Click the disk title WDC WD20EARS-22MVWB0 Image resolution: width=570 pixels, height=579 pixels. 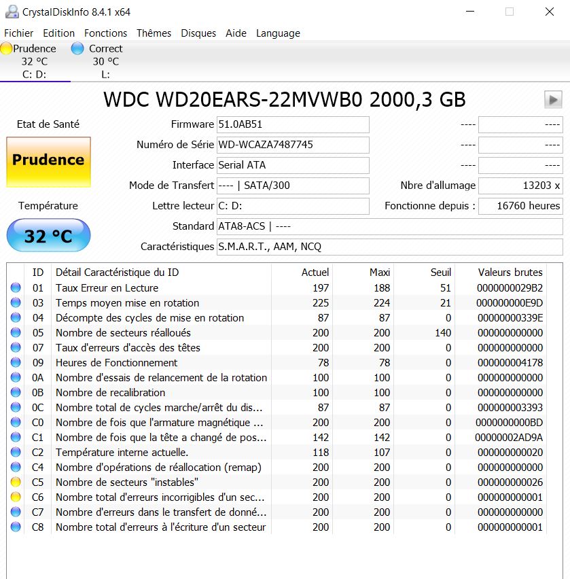285,100
